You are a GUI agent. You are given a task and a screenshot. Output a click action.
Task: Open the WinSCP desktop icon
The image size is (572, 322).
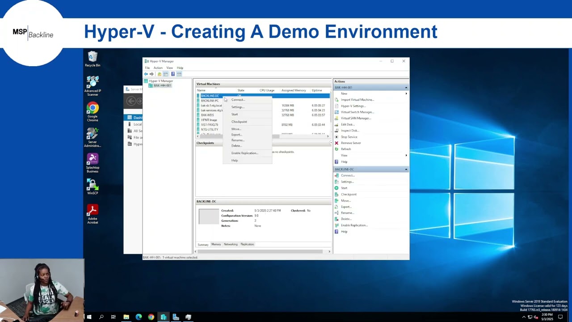(93, 187)
